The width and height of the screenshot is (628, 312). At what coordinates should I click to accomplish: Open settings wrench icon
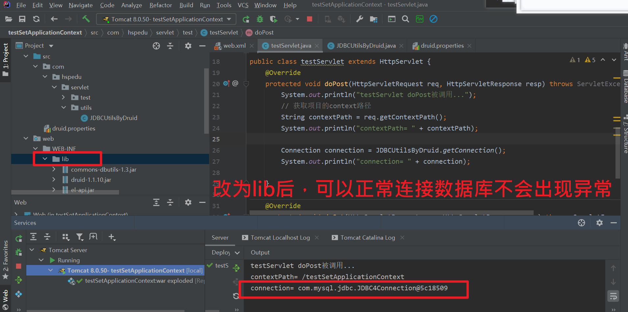[360, 19]
